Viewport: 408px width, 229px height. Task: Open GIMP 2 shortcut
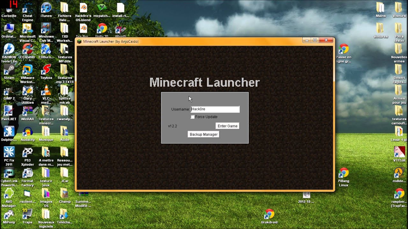click(9, 92)
